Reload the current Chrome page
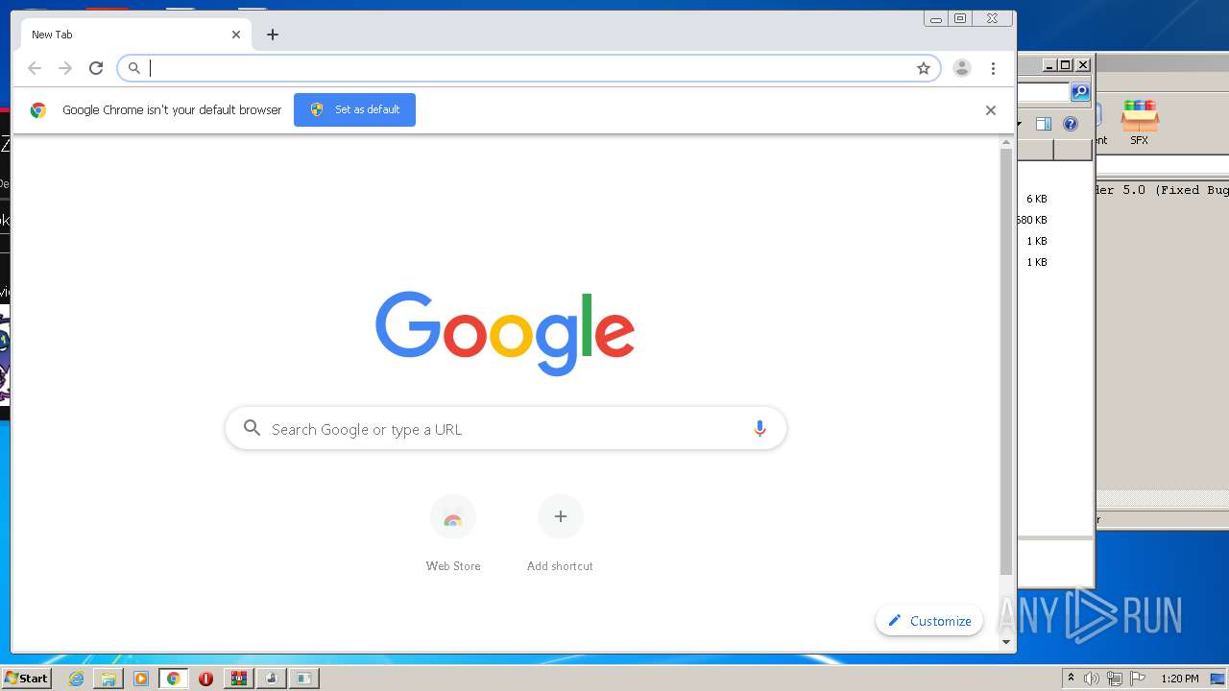This screenshot has height=691, width=1229. (x=96, y=68)
